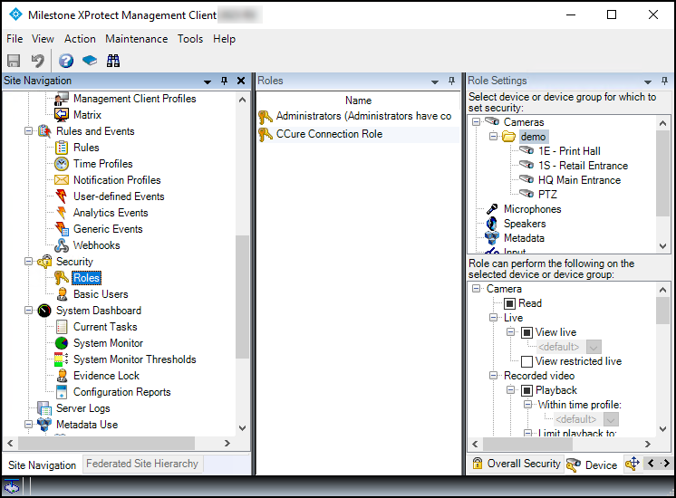676x498 pixels.
Task: Collapse the demo device group
Action: coord(493,137)
